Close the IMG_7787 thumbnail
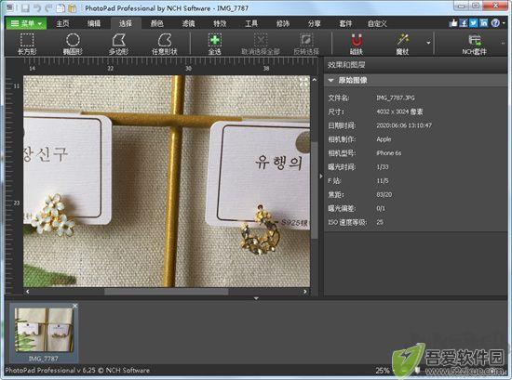 (75, 306)
